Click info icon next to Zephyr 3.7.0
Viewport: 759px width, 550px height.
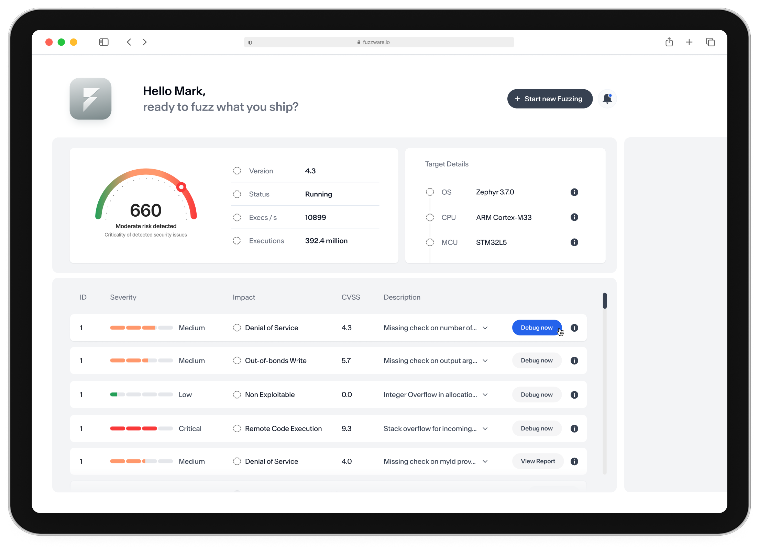(574, 192)
